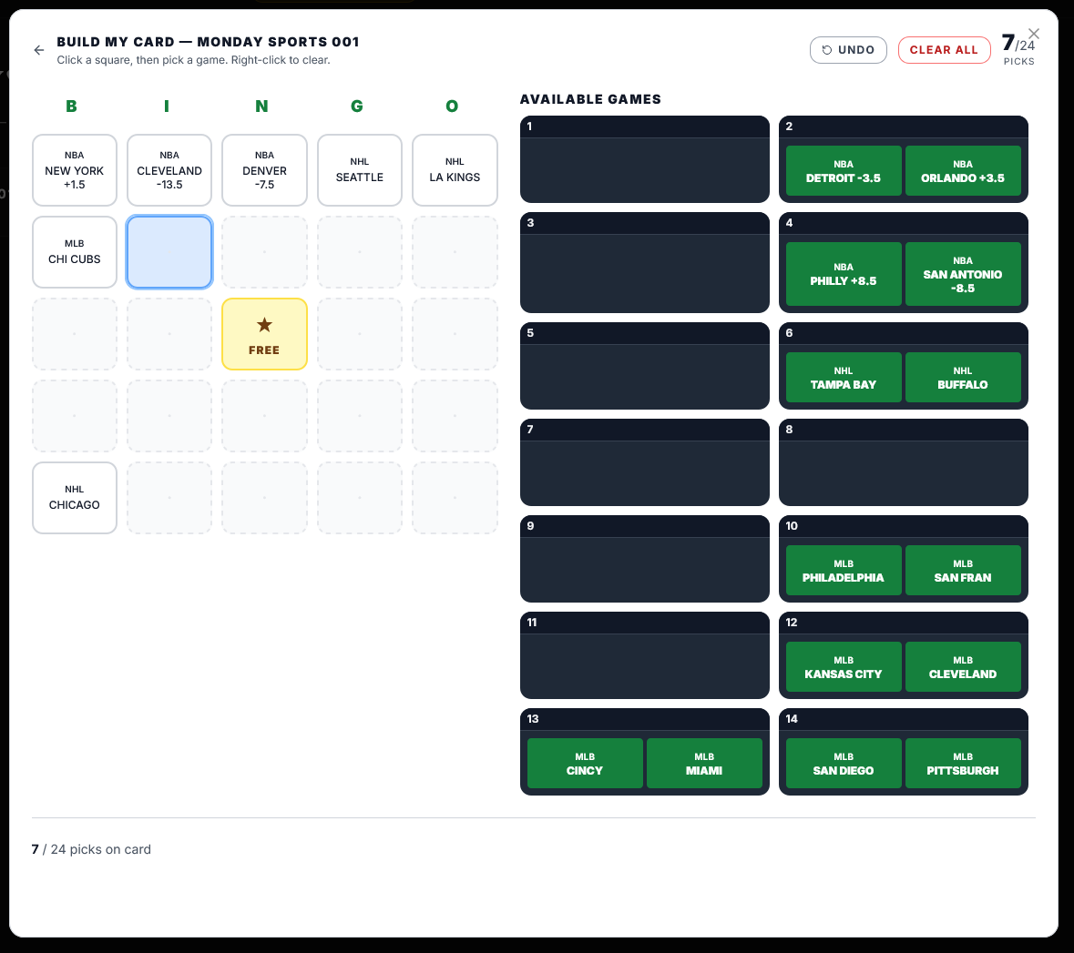The width and height of the screenshot is (1074, 953).
Task: Click the New York +1.5 card square
Action: point(75,170)
